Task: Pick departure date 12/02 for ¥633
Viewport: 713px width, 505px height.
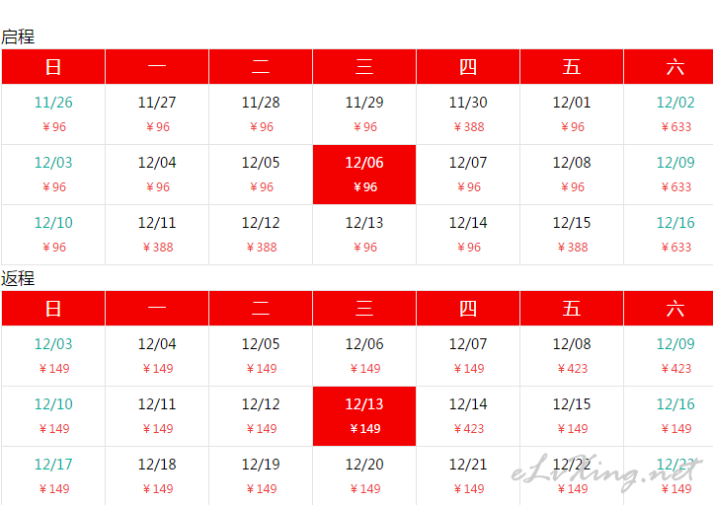Action: coord(669,114)
